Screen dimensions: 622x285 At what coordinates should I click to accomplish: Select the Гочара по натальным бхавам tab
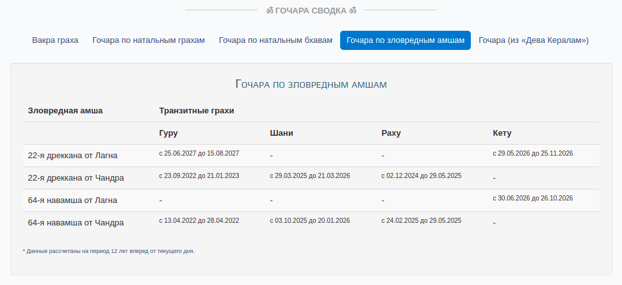click(x=275, y=40)
